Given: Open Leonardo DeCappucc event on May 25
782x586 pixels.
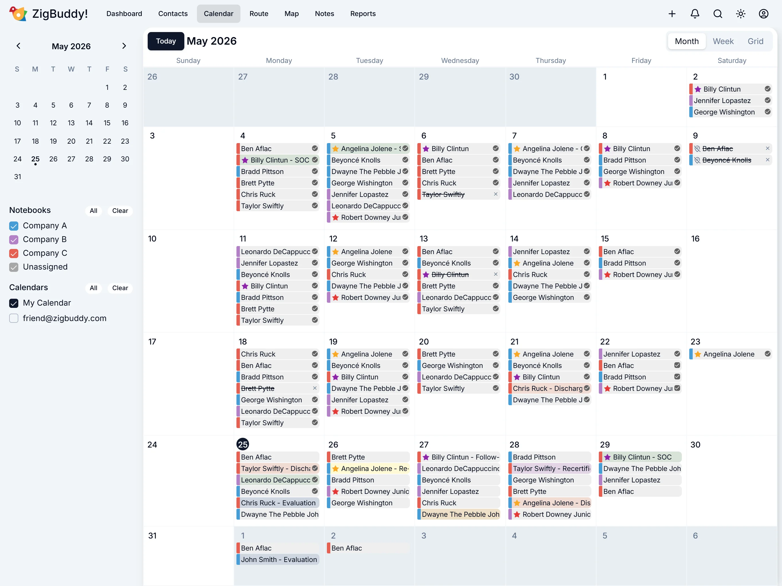Looking at the screenshot, I should pyautogui.click(x=278, y=480).
